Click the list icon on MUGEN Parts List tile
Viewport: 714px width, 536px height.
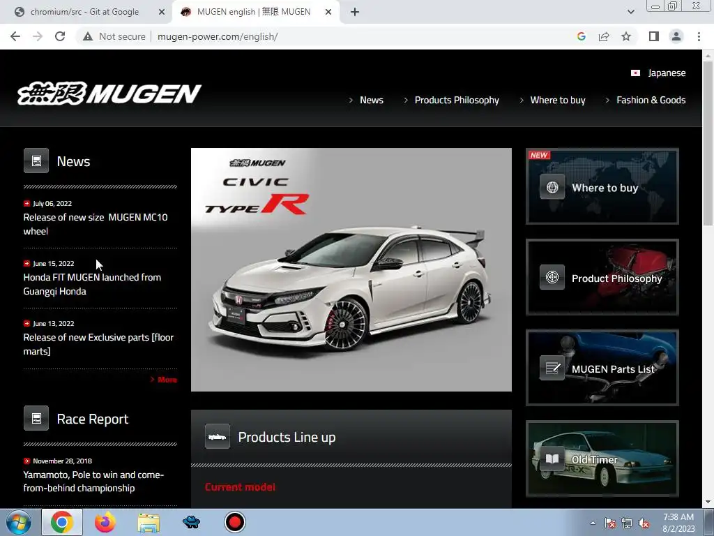[552, 368]
